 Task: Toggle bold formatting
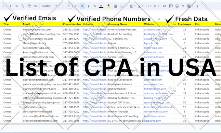tap(82, 6)
